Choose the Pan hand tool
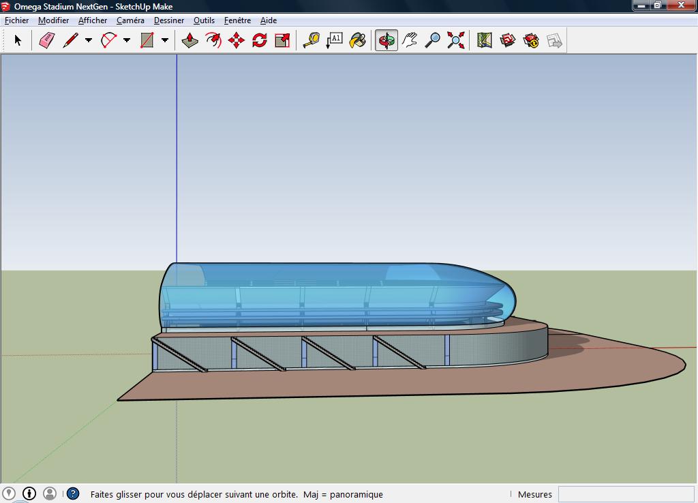This screenshot has height=503, width=698. click(x=410, y=41)
